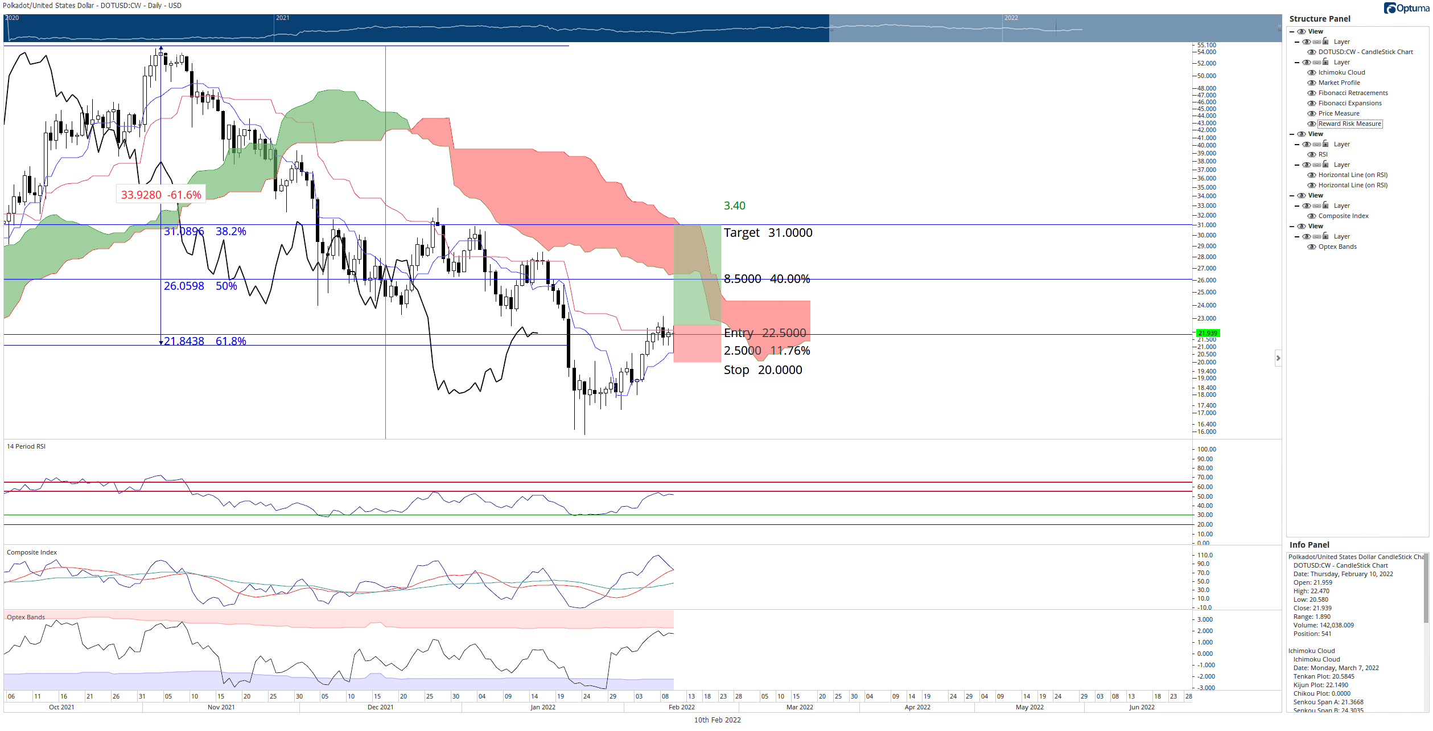Click the lock icon on candlestick layer
This screenshot has width=1433, height=731.
(1325, 42)
